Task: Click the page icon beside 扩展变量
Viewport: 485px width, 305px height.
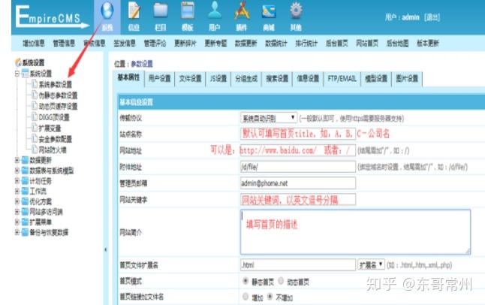Action: tap(35, 128)
